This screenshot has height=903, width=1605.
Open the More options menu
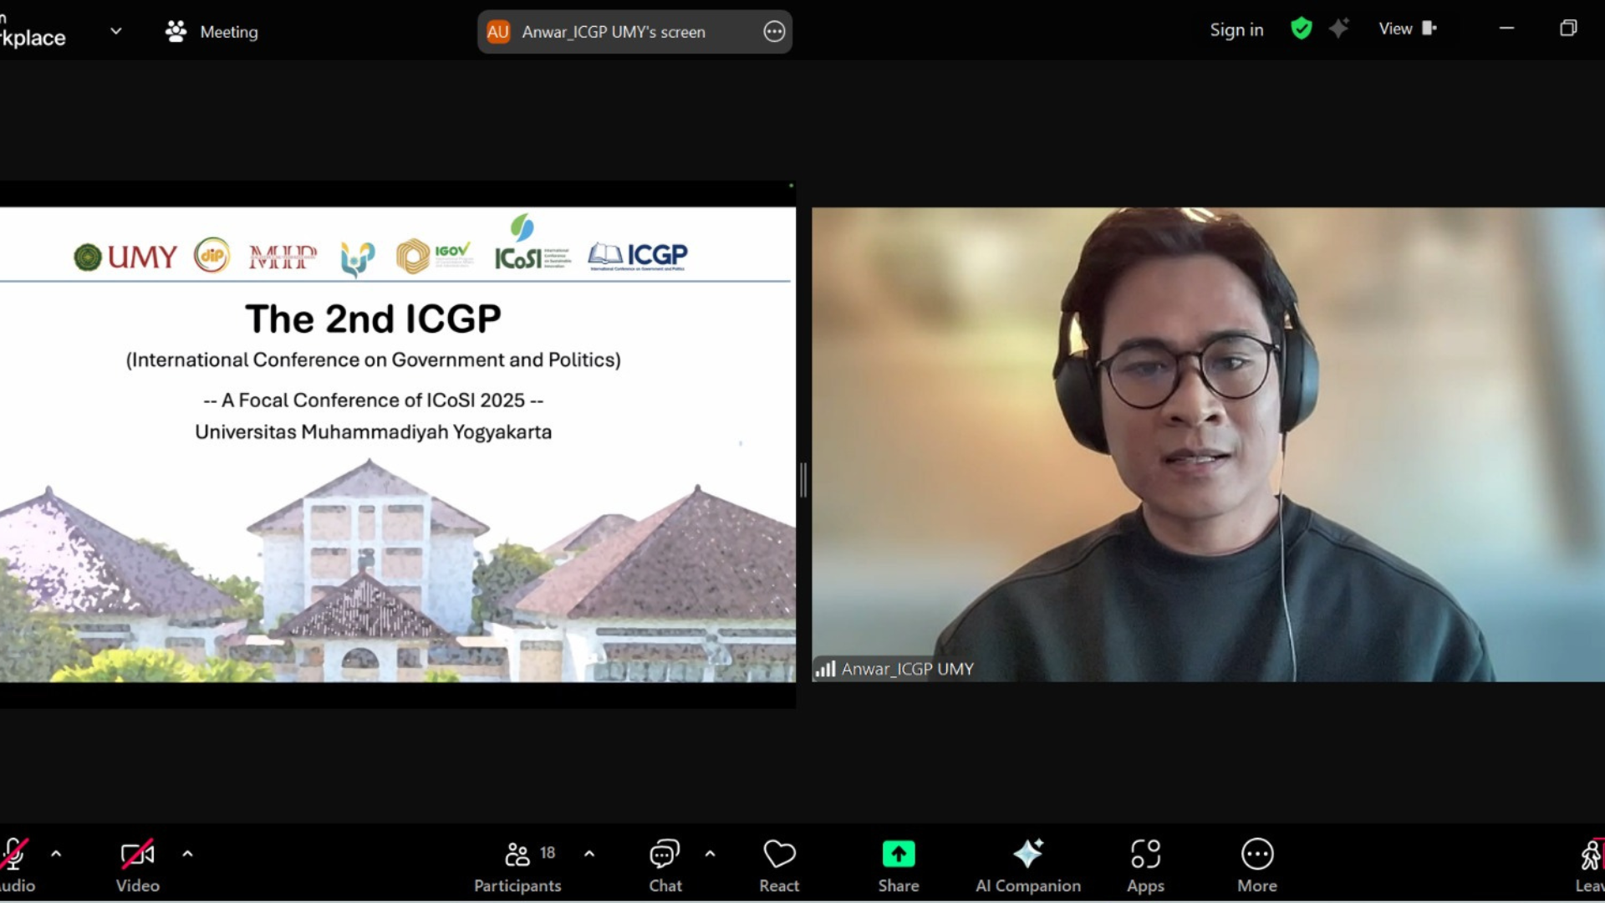point(1257,865)
